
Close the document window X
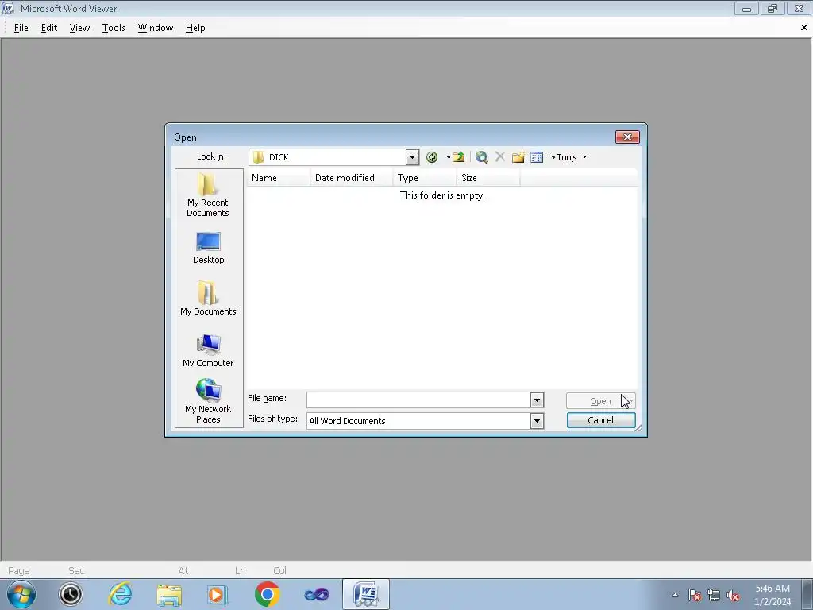tap(804, 28)
